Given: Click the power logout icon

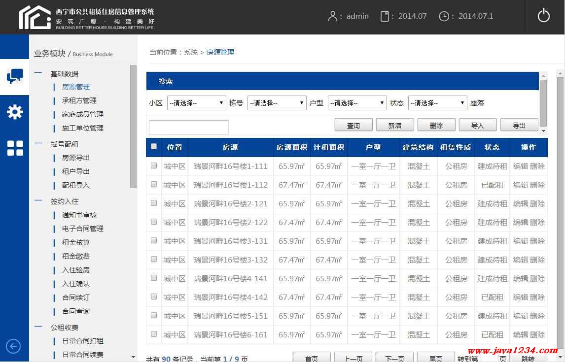Looking at the screenshot, I should coord(543,16).
